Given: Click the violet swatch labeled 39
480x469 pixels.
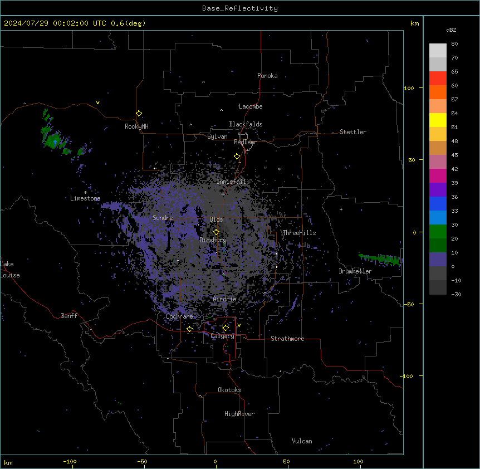Looking at the screenshot, I should (x=438, y=189).
